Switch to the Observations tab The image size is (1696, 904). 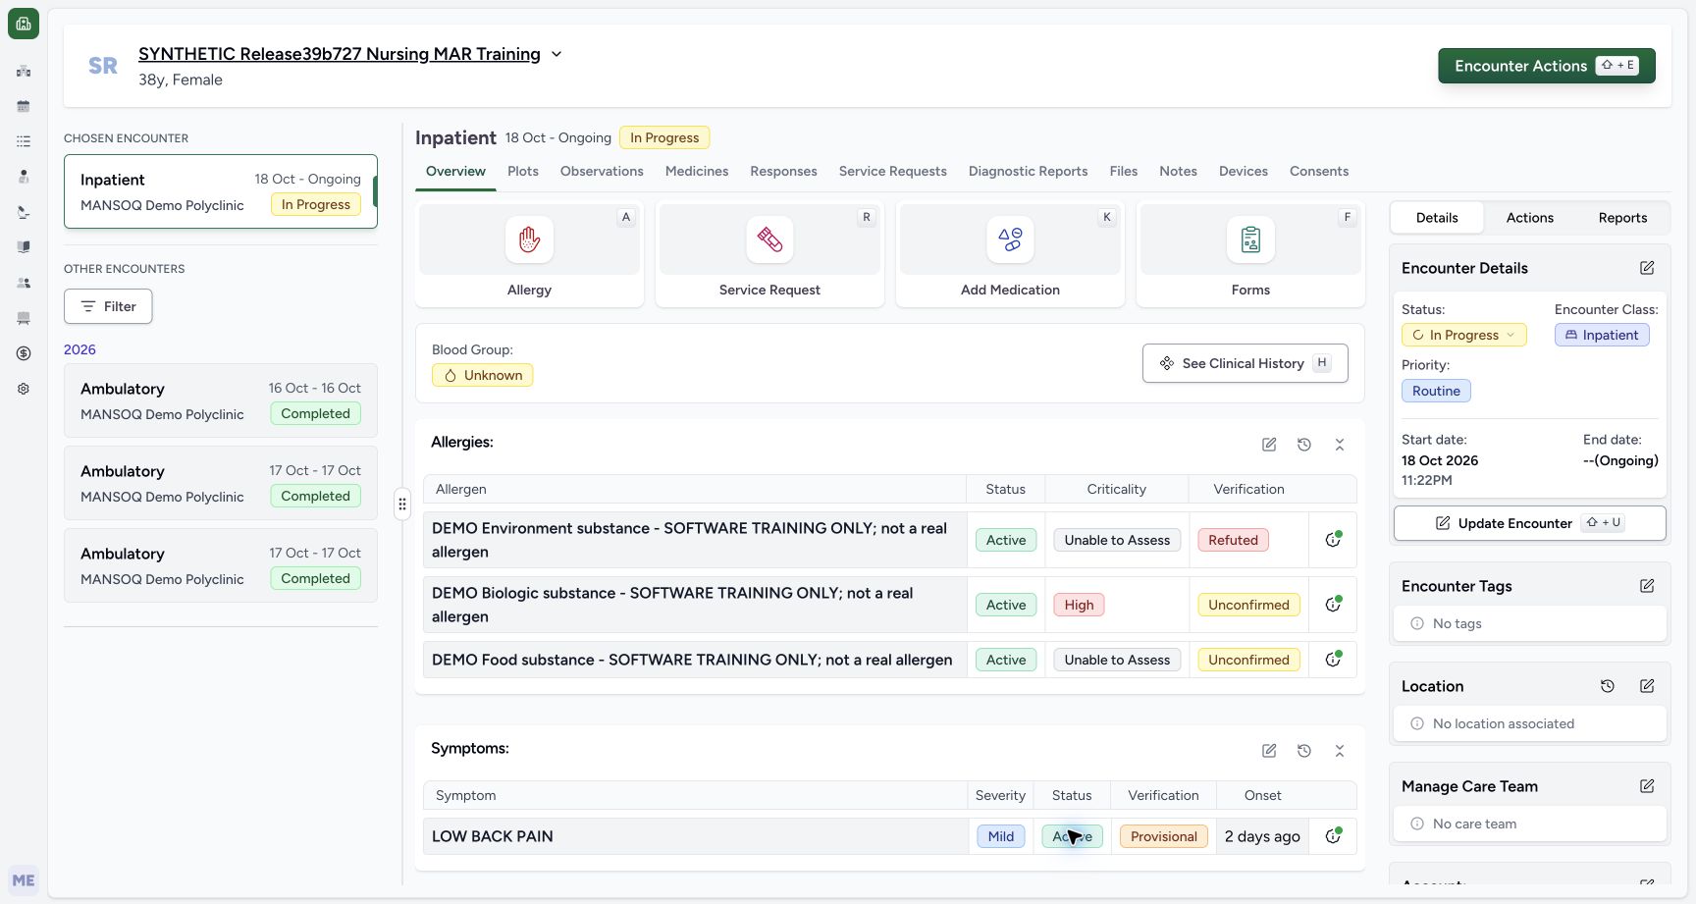click(602, 171)
